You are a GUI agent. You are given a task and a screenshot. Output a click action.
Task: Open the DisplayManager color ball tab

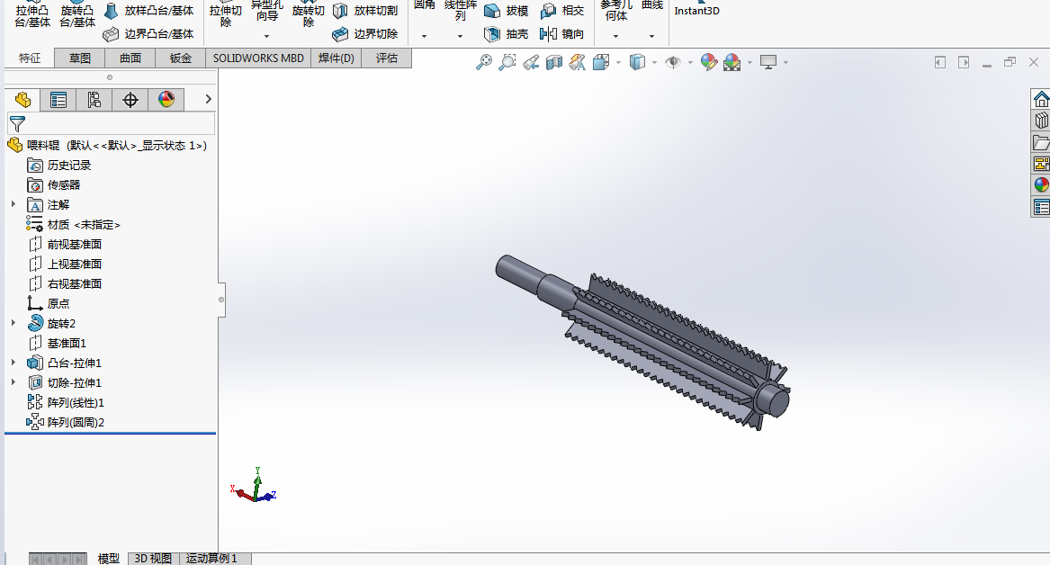(x=166, y=100)
